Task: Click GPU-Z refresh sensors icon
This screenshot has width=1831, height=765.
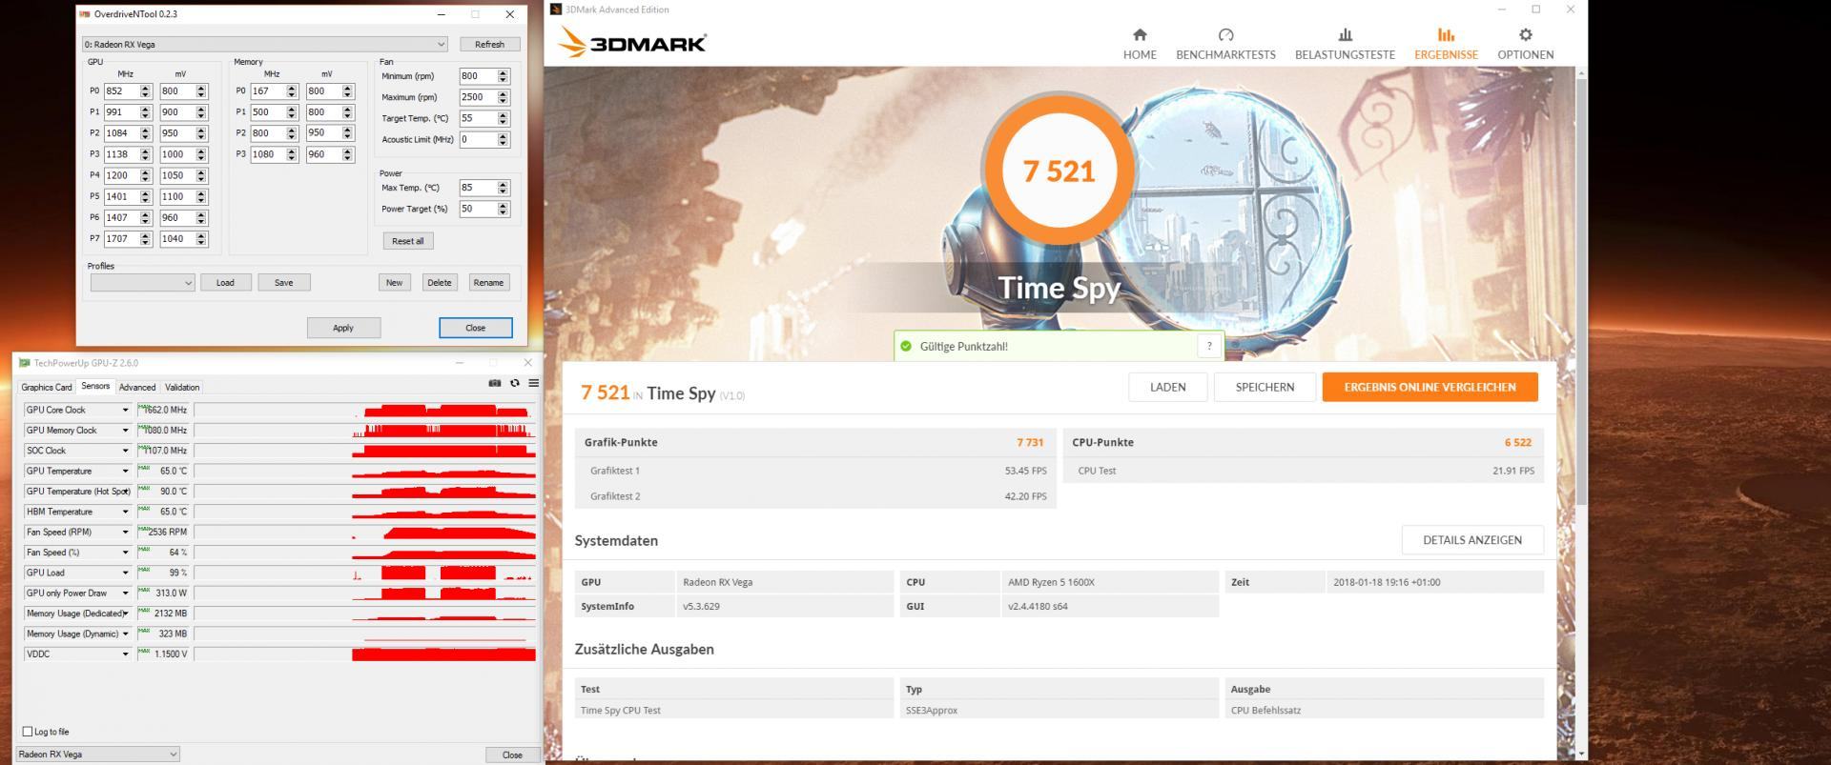Action: click(x=515, y=383)
